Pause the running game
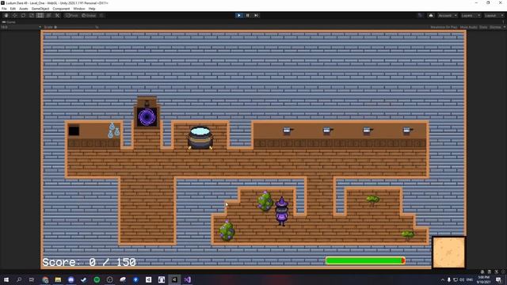The height and width of the screenshot is (285, 507). (x=248, y=16)
